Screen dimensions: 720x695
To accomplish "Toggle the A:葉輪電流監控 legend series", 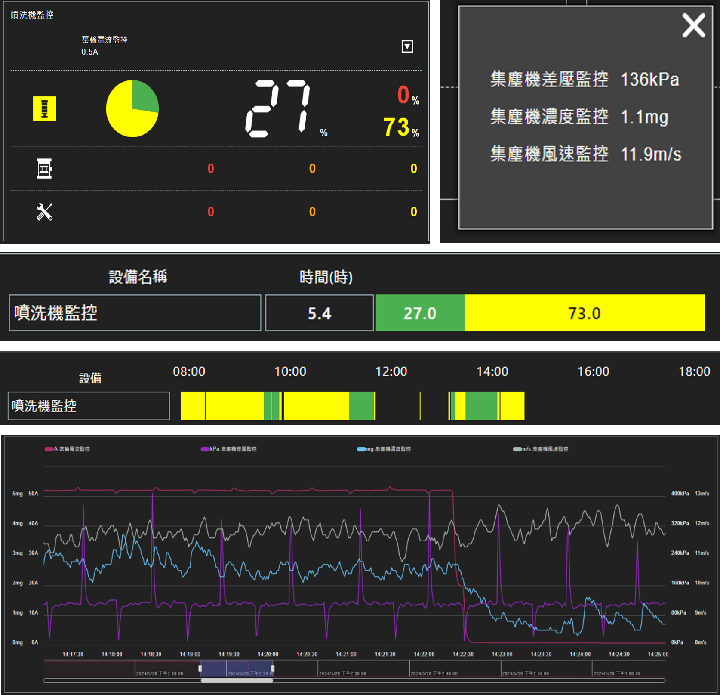I will [68, 449].
